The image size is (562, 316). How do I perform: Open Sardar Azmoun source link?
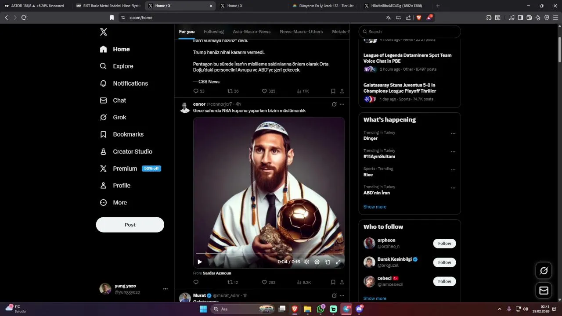coord(217,273)
